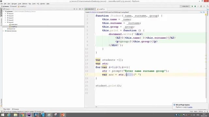Click the IDE and Plugin Updates status message
209x117 pixels.
tap(24, 111)
